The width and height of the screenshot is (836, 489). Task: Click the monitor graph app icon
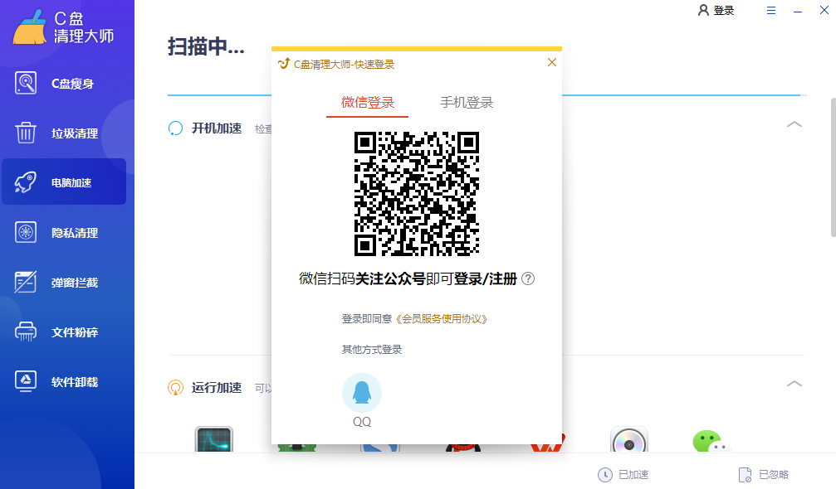click(x=214, y=439)
